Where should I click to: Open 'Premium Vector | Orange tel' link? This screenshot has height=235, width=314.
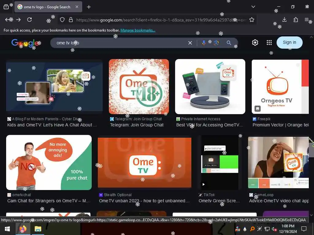(x=281, y=125)
